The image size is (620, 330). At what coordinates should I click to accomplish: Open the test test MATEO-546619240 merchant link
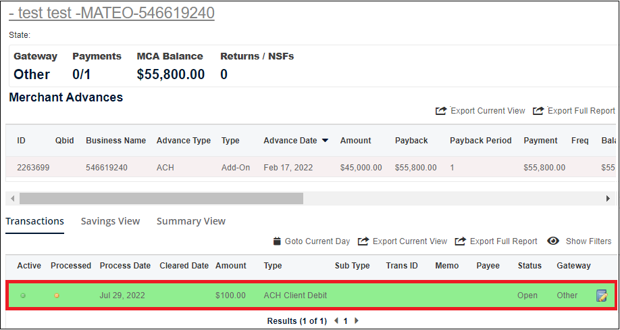tap(111, 13)
